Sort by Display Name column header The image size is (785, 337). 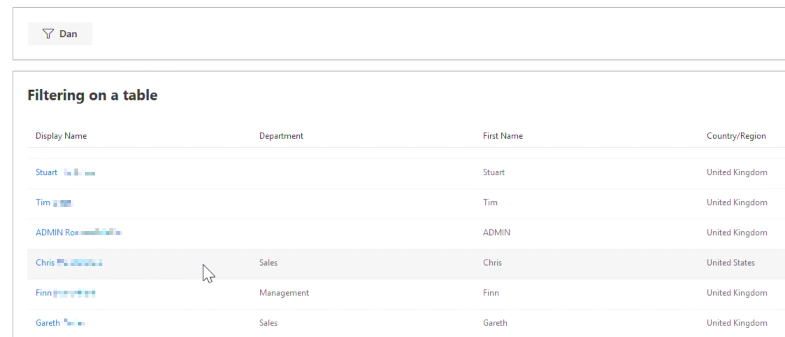pyautogui.click(x=61, y=136)
